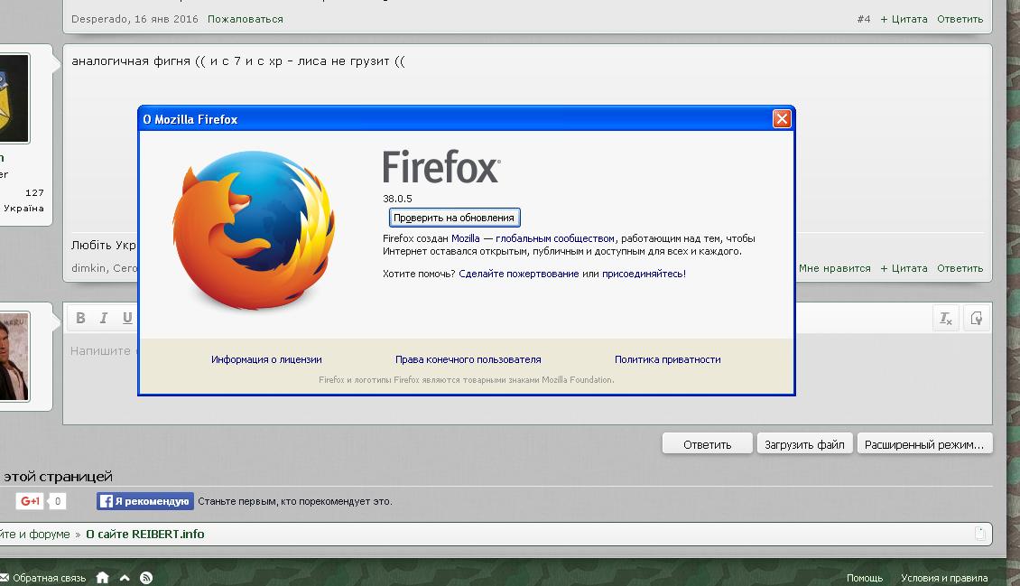Click + Цитата on post #4
The width and height of the screenshot is (1020, 586).
tap(904, 19)
